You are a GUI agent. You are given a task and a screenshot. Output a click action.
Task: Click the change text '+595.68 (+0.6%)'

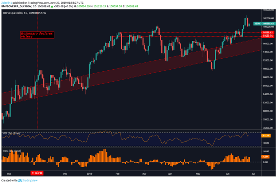coord(64,7)
